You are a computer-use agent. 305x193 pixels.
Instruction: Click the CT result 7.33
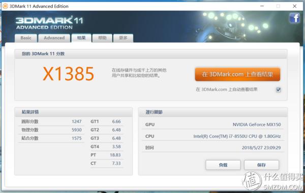coord(116,163)
